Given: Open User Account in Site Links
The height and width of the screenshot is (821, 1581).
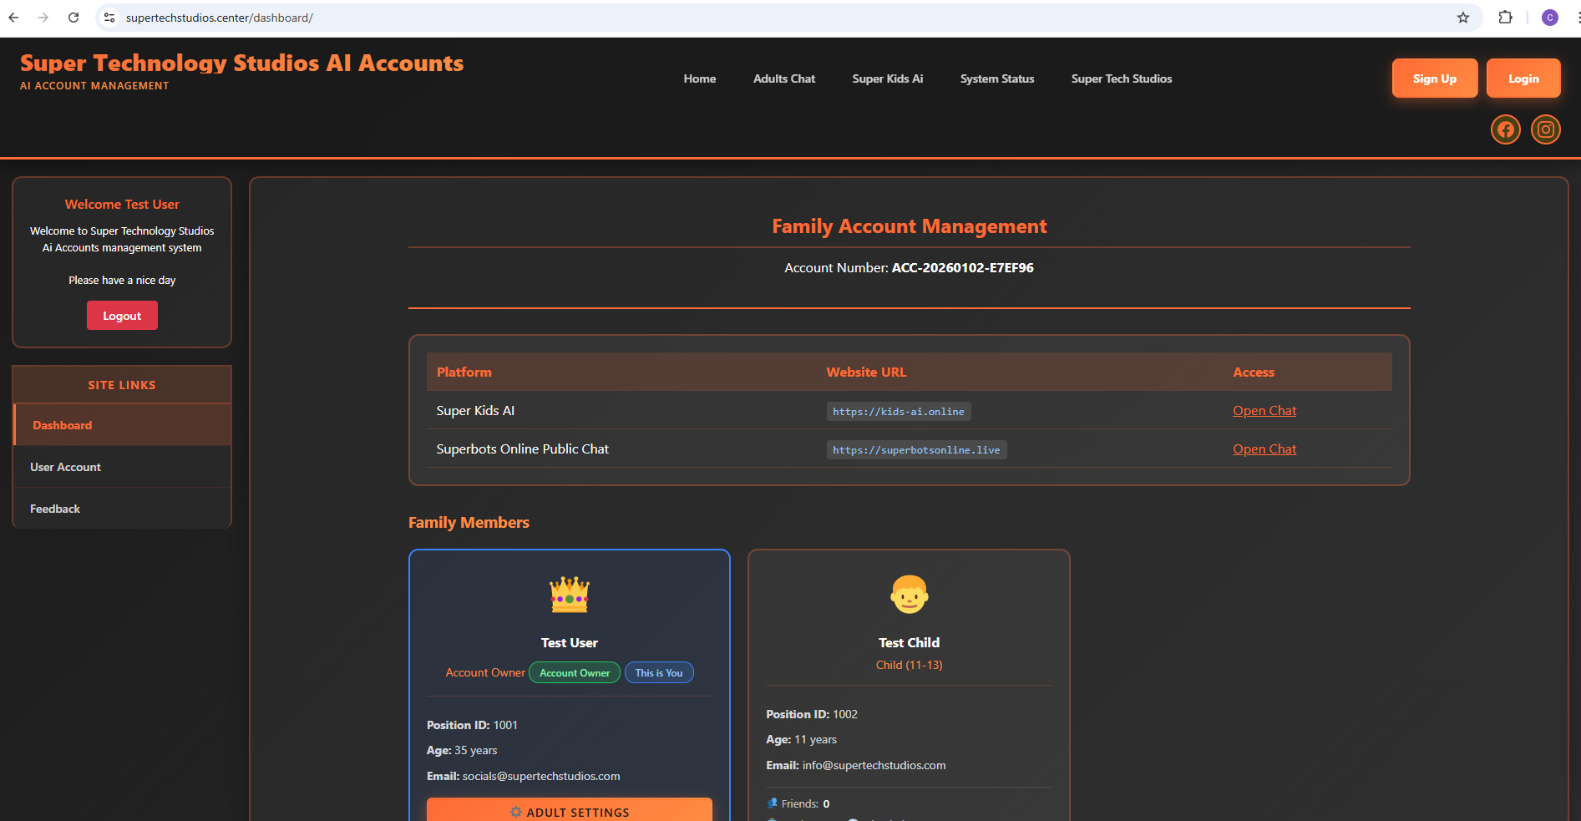Looking at the screenshot, I should [x=122, y=467].
